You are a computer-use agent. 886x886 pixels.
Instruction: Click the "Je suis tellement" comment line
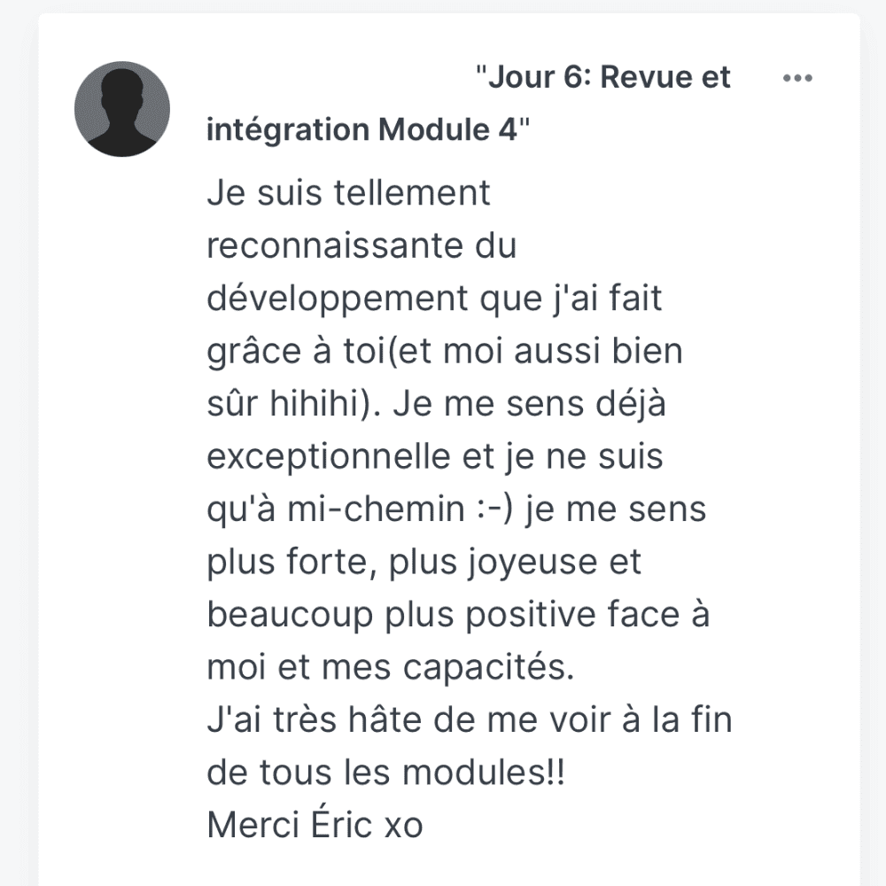[348, 192]
